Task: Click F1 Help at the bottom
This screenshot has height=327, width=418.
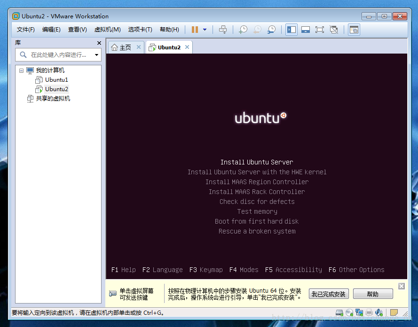Action: (124, 270)
